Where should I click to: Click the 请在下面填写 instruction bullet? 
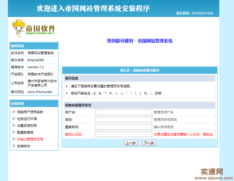[x=101, y=86]
